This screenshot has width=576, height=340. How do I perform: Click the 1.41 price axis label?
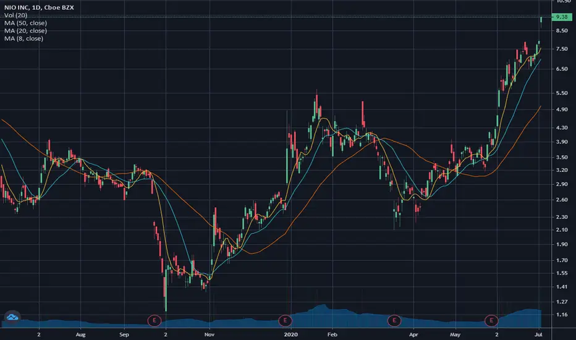[562, 287]
